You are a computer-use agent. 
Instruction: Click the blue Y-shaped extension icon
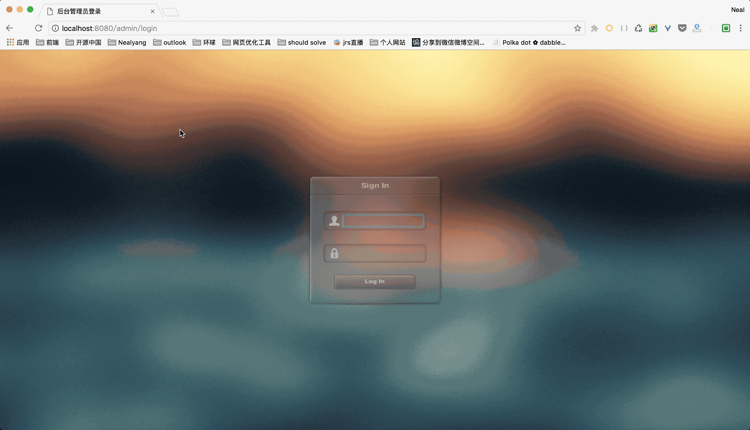tap(667, 28)
